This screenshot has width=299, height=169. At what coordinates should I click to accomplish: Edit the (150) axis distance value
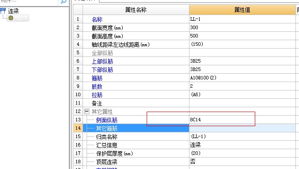click(x=242, y=44)
